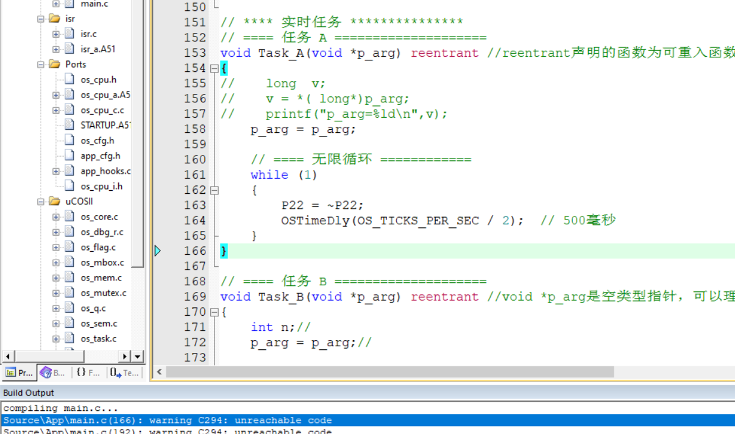Click the Ports folder icon
The image size is (735, 434).
coord(54,65)
